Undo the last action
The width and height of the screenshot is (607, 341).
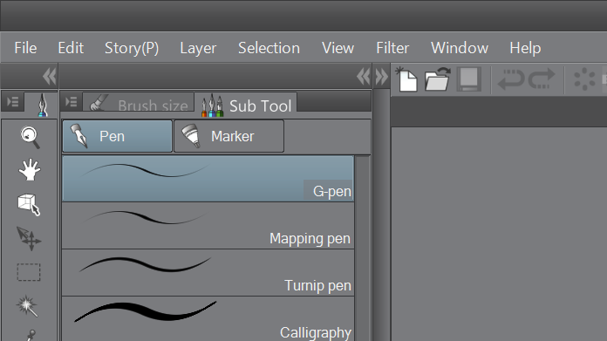coord(511,79)
